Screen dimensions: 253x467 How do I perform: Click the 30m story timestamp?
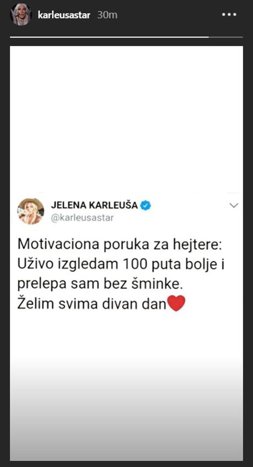tap(107, 15)
